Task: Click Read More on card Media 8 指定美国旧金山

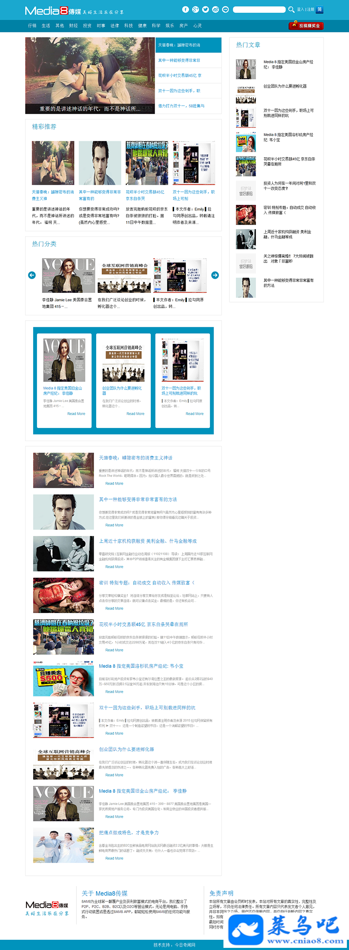Action: (x=76, y=414)
